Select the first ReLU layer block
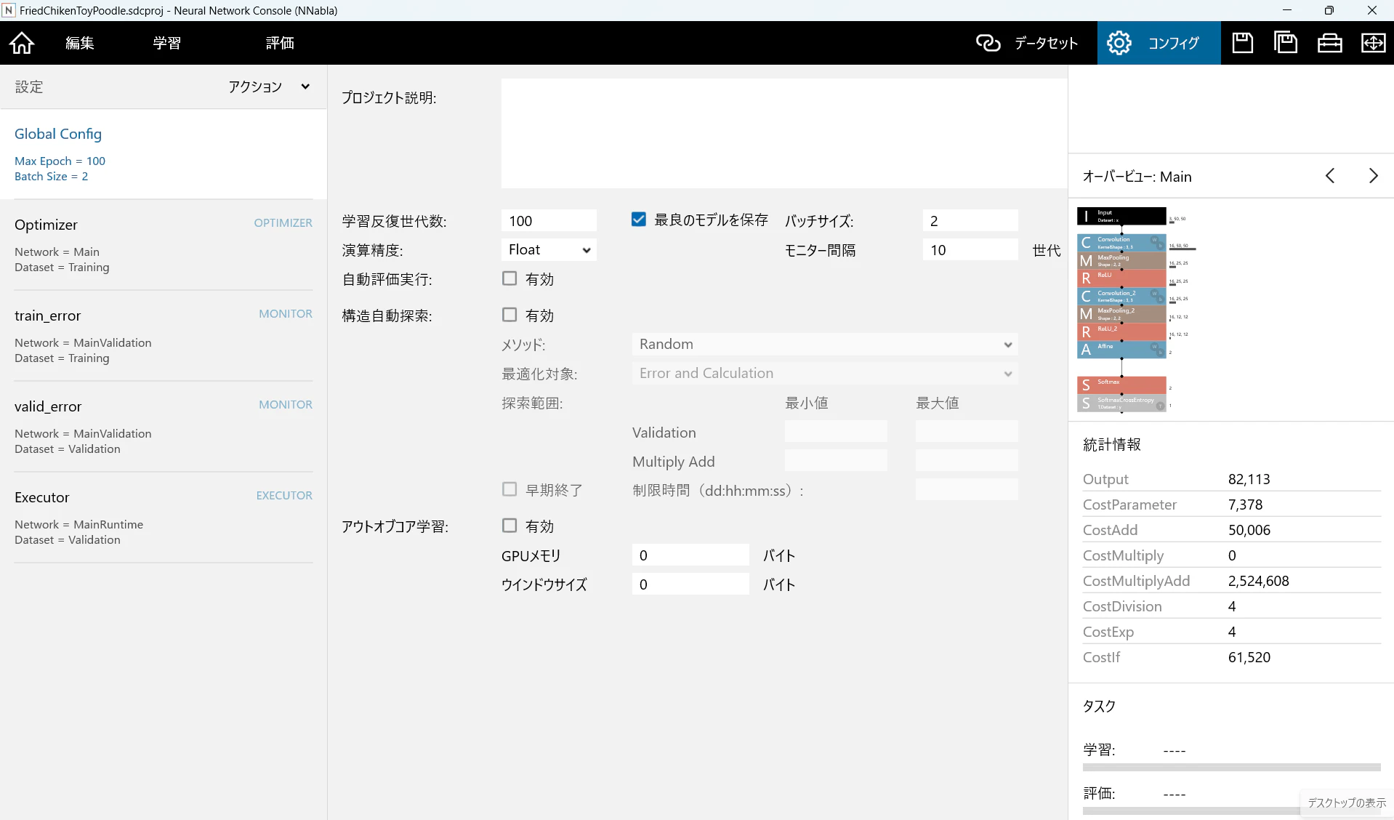Image resolution: width=1394 pixels, height=820 pixels. 1121,278
